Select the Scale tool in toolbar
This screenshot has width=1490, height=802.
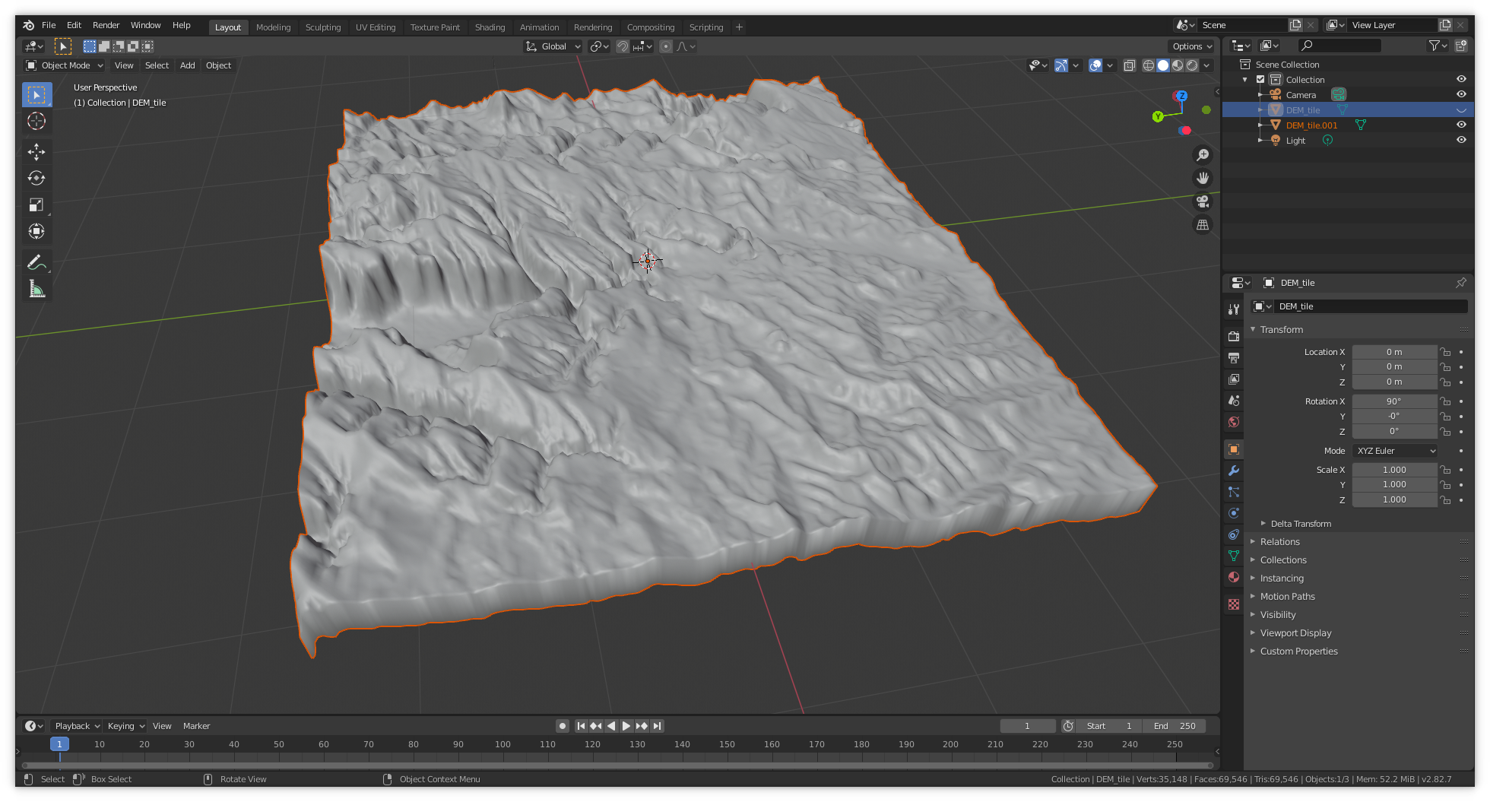[36, 205]
